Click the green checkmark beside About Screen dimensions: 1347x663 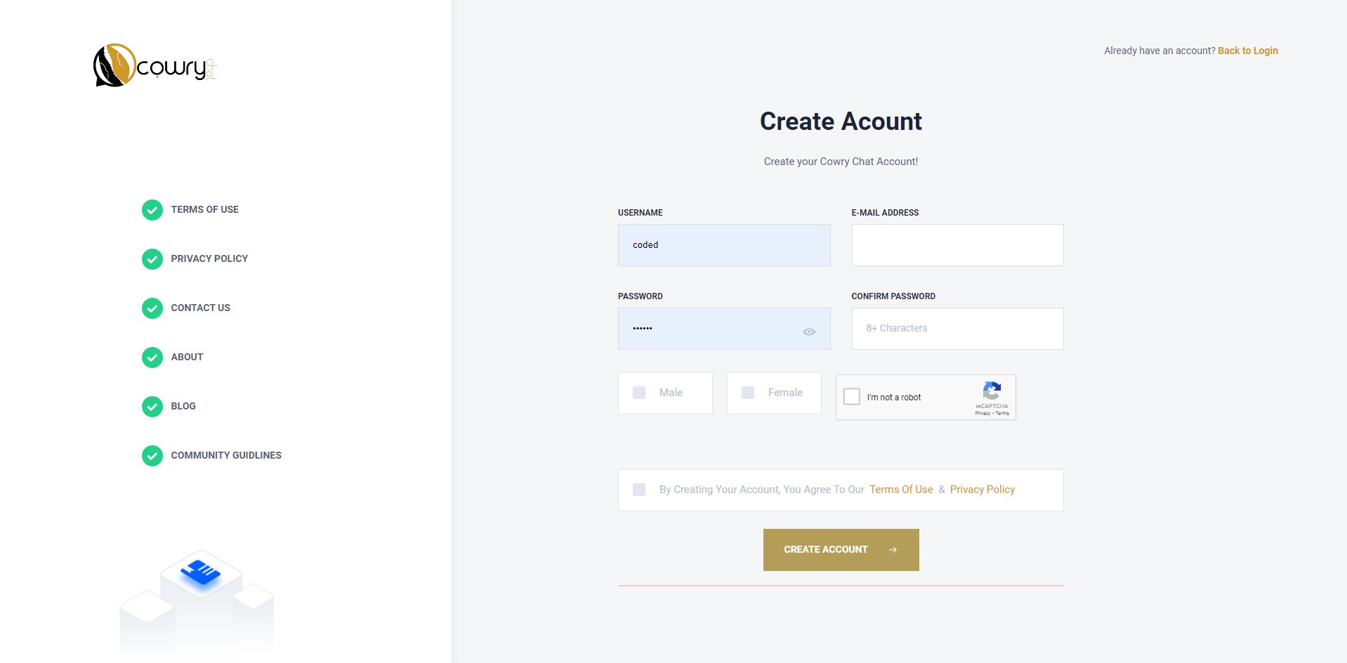[x=152, y=357]
